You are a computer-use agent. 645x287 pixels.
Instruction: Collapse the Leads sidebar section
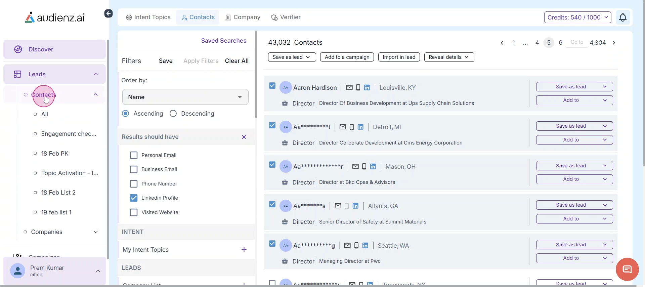pyautogui.click(x=96, y=74)
